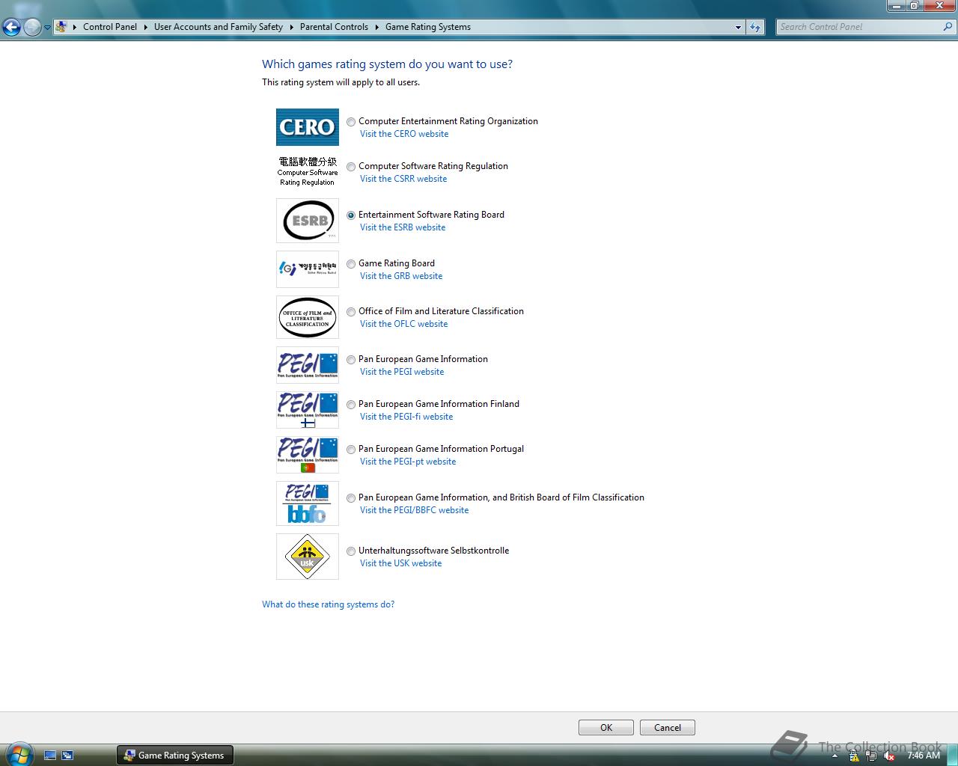Expand the root arrow before Control Panel
Viewport: 958px width, 766px height.
point(74,27)
